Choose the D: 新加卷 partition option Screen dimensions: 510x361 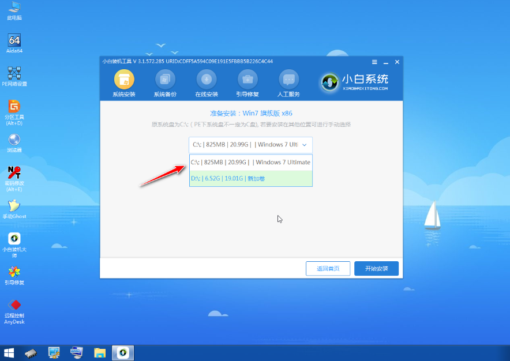pos(250,178)
